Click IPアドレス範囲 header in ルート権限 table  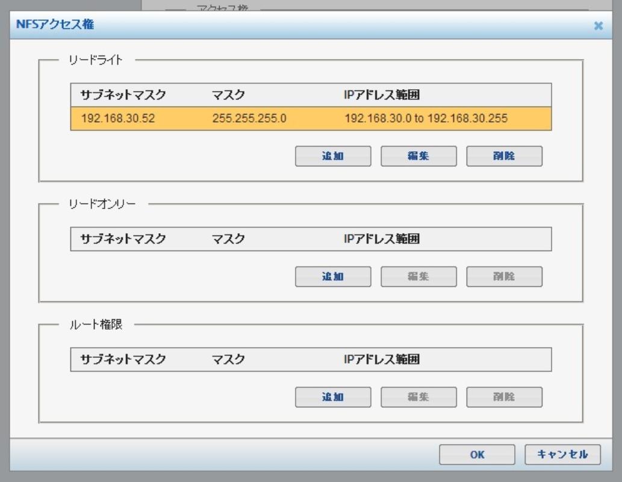tap(382, 360)
